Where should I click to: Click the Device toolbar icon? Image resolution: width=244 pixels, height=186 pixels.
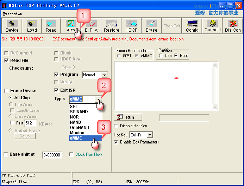click(12, 26)
